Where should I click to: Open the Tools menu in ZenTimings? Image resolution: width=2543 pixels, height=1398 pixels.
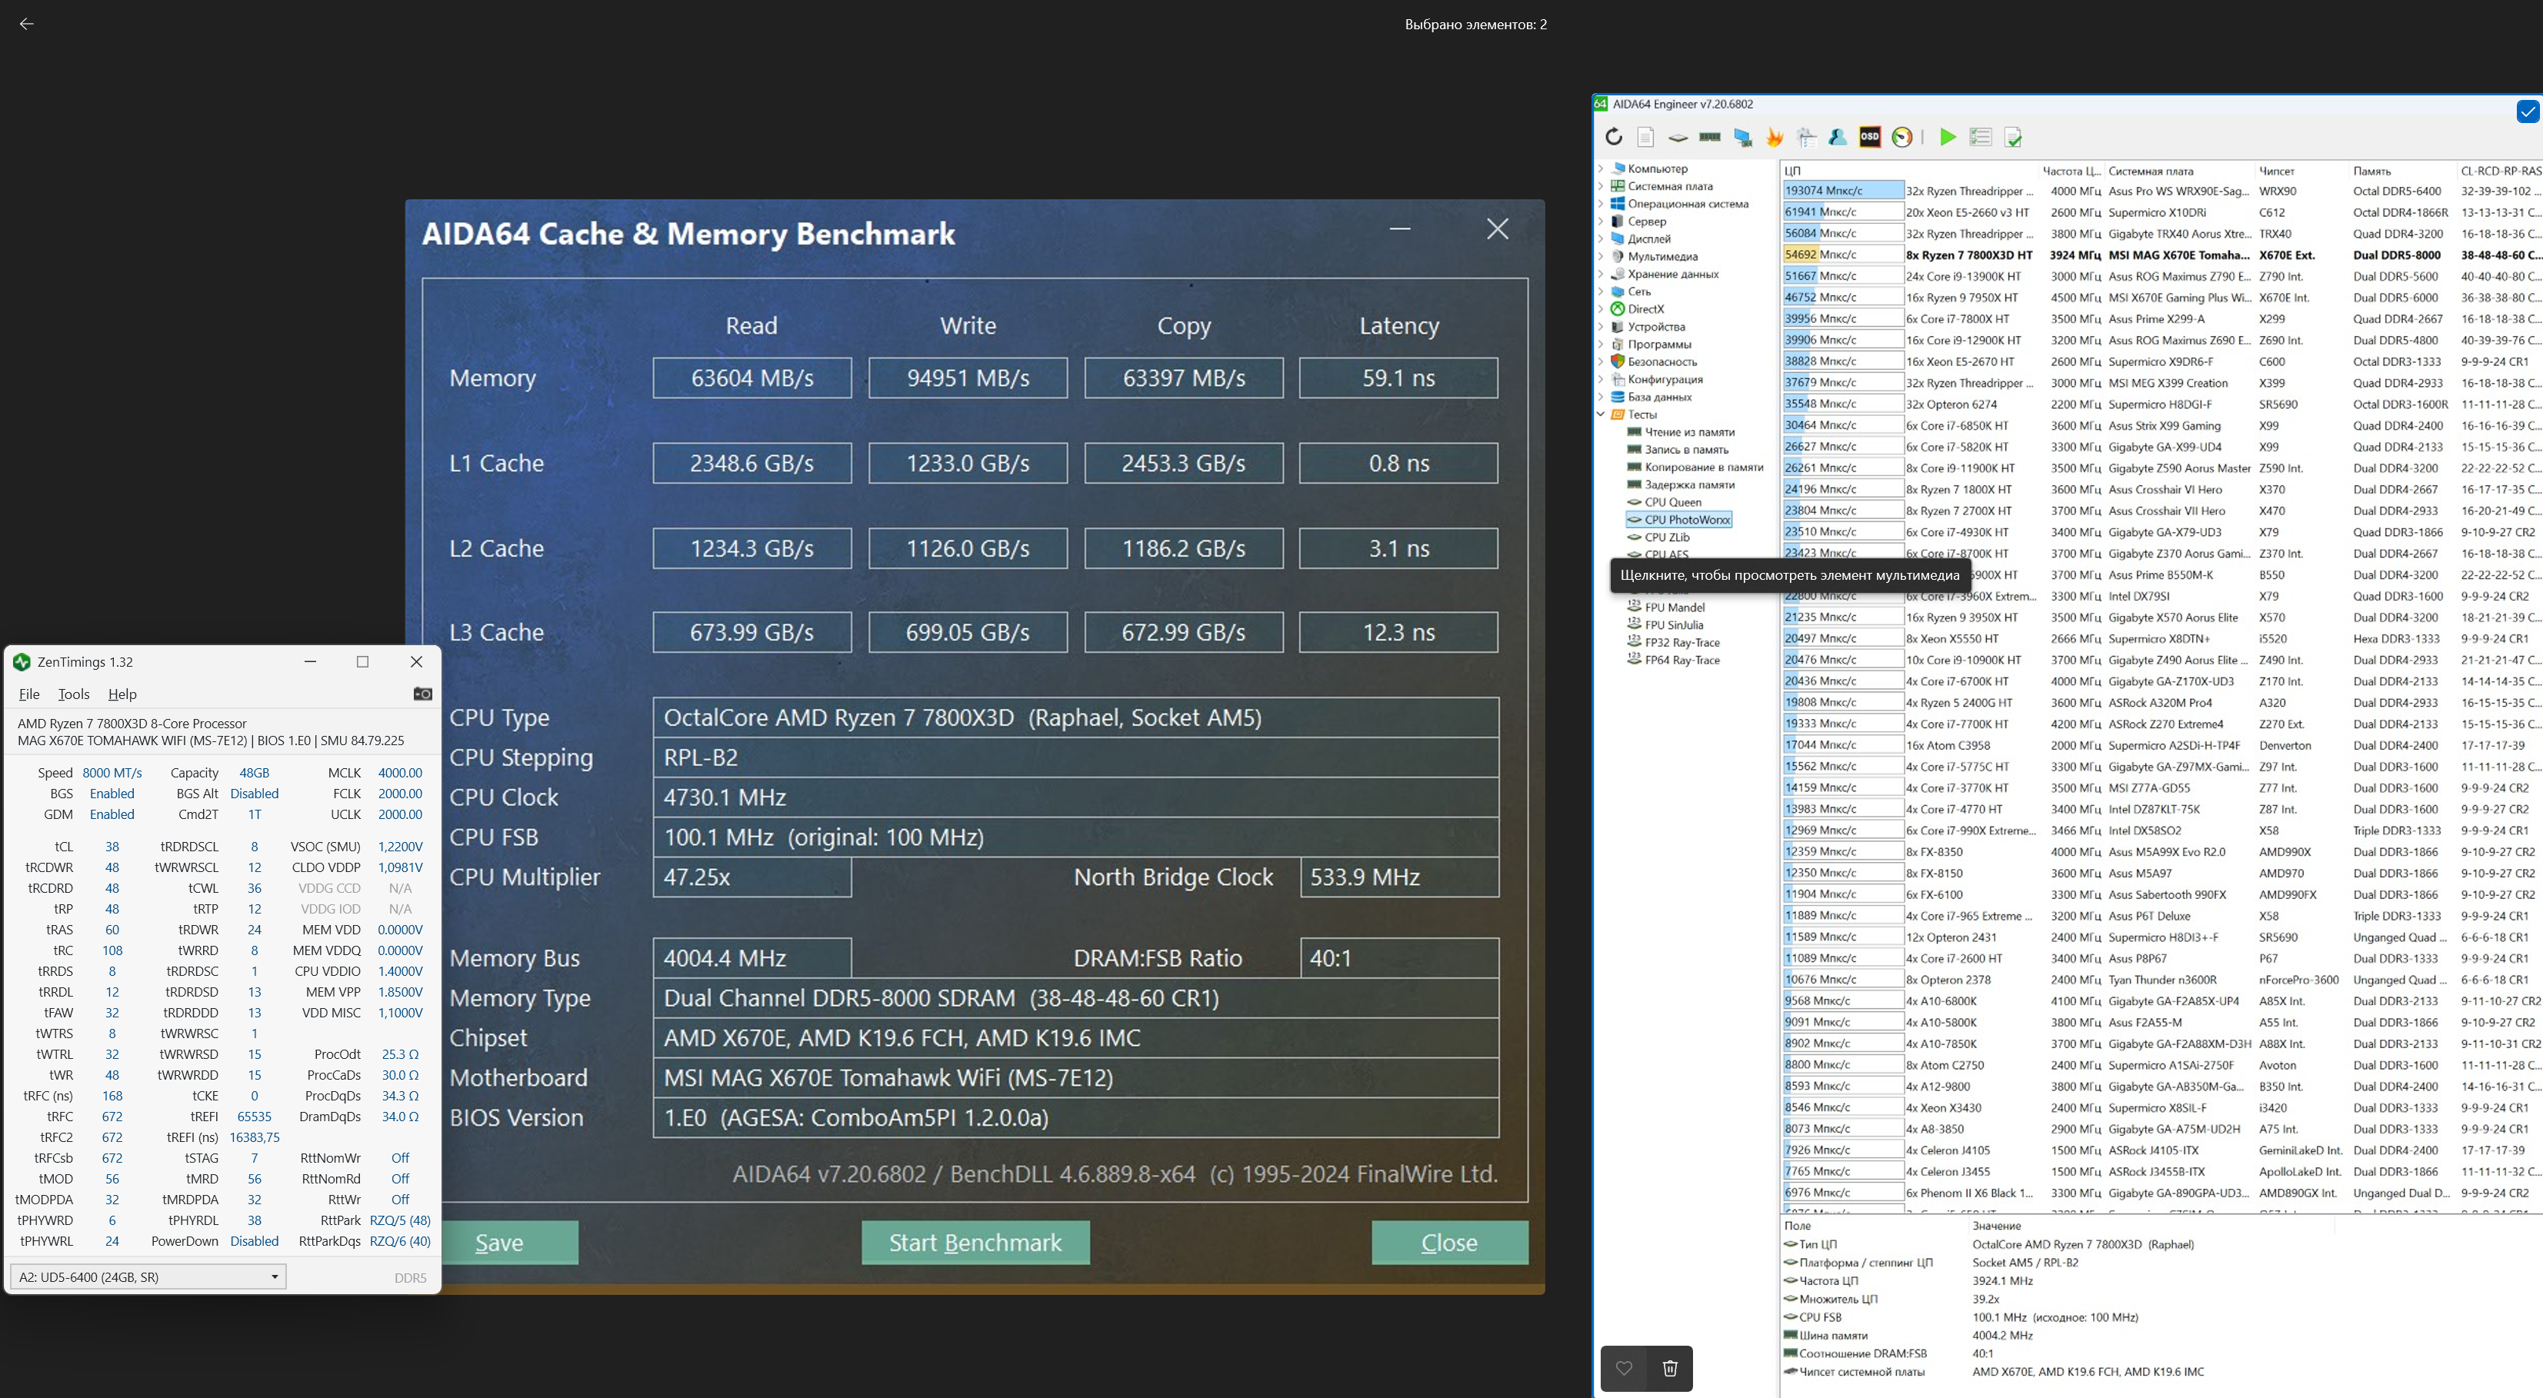73,694
